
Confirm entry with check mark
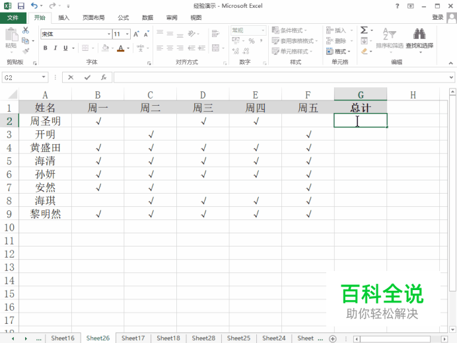coord(87,77)
